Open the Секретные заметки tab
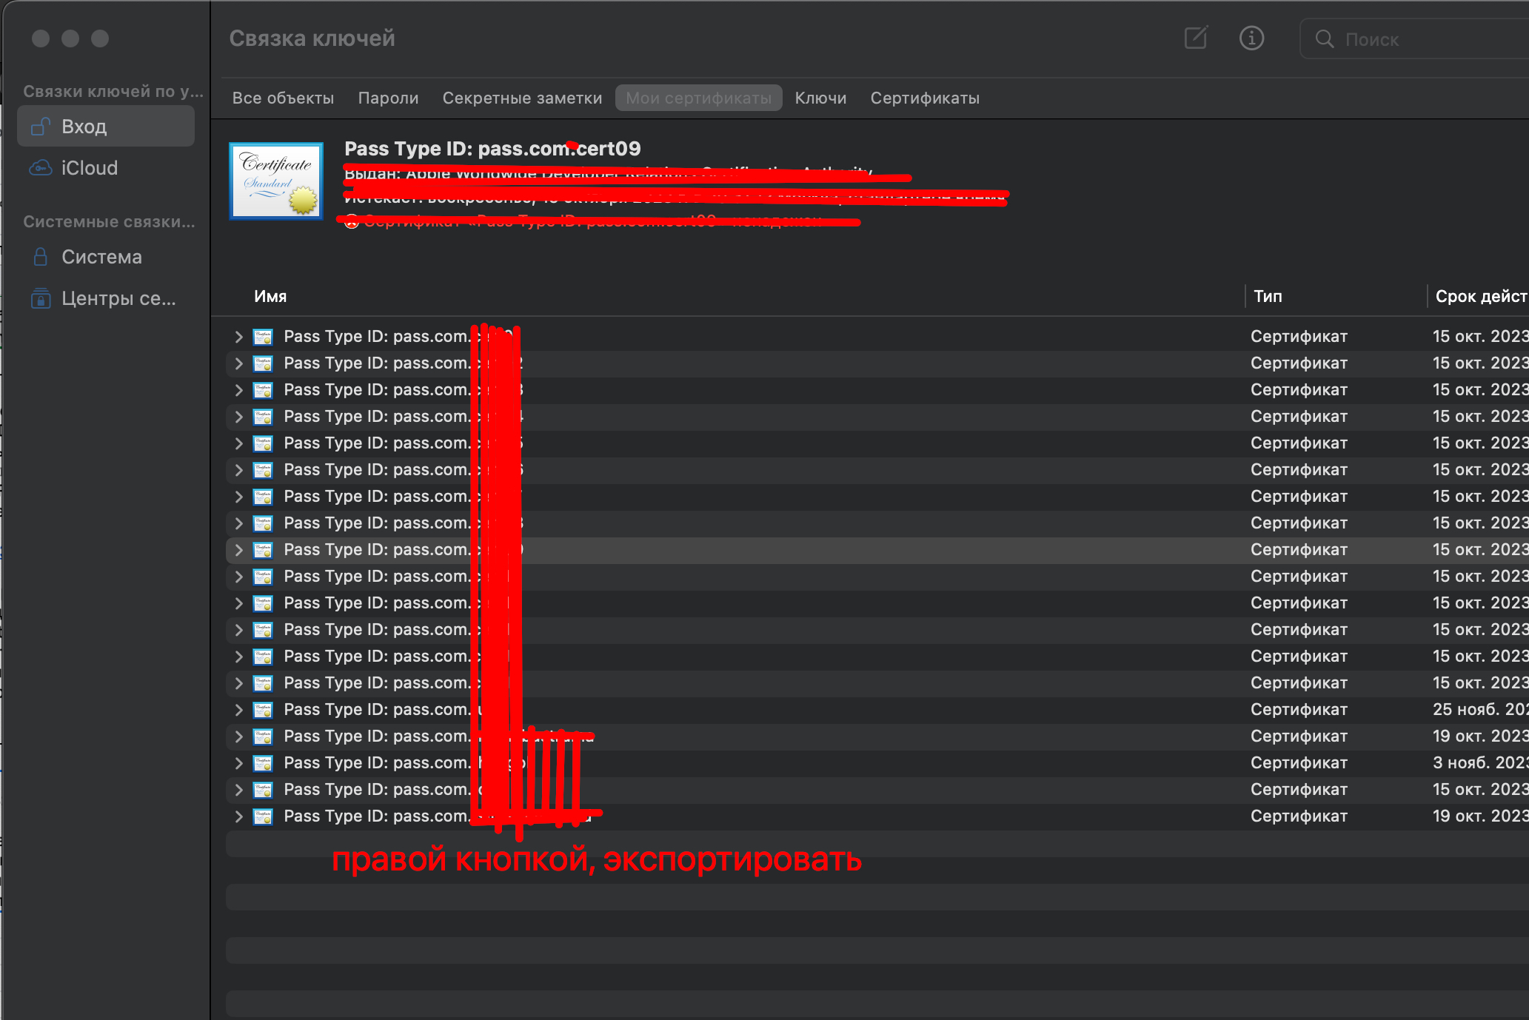1529x1020 pixels. [522, 98]
